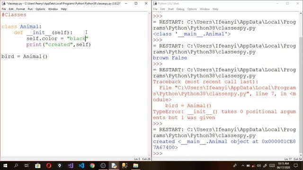Open File Explorer from taskbar
The height and width of the screenshot is (170, 303).
coord(136,166)
